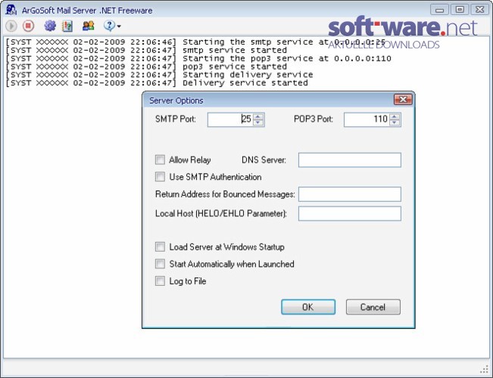Check Start Automatically when Launched
493x378 pixels.
pyautogui.click(x=160, y=264)
